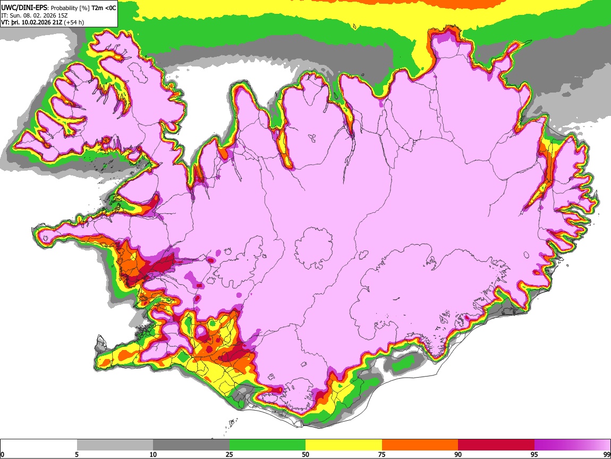This screenshot has width=611, height=459.
Task: Click the legend value '95'
Action: (534, 455)
